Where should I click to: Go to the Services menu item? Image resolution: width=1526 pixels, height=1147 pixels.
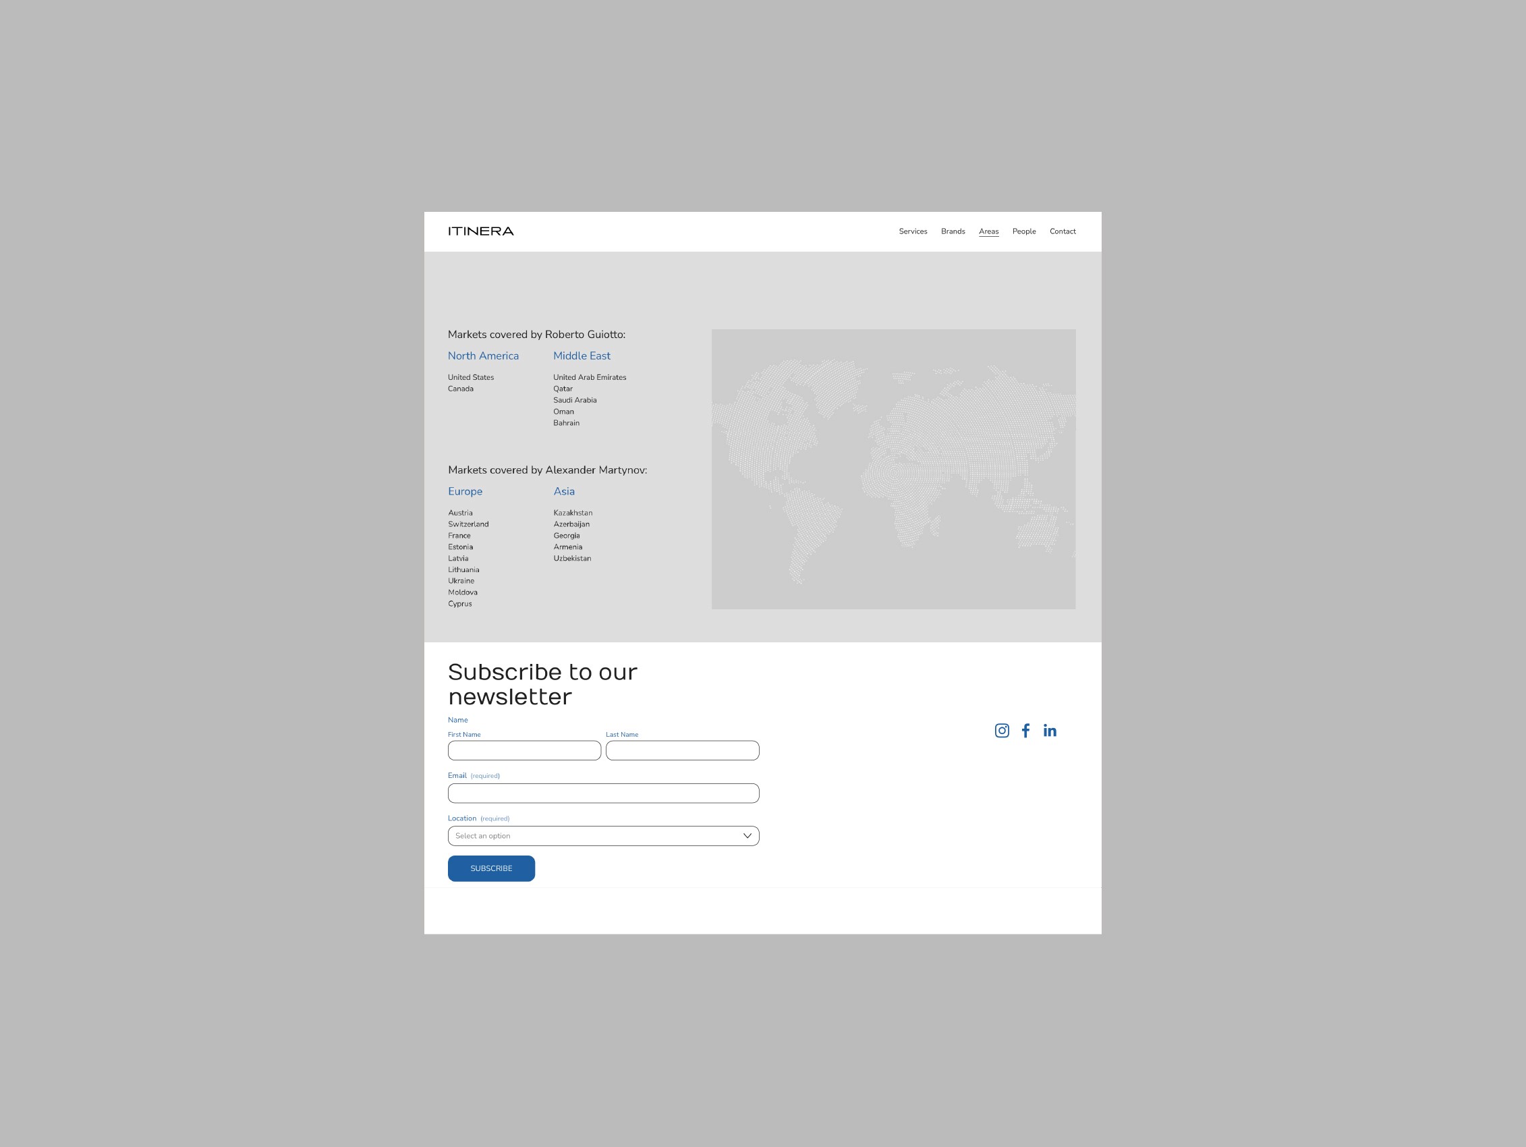(913, 231)
